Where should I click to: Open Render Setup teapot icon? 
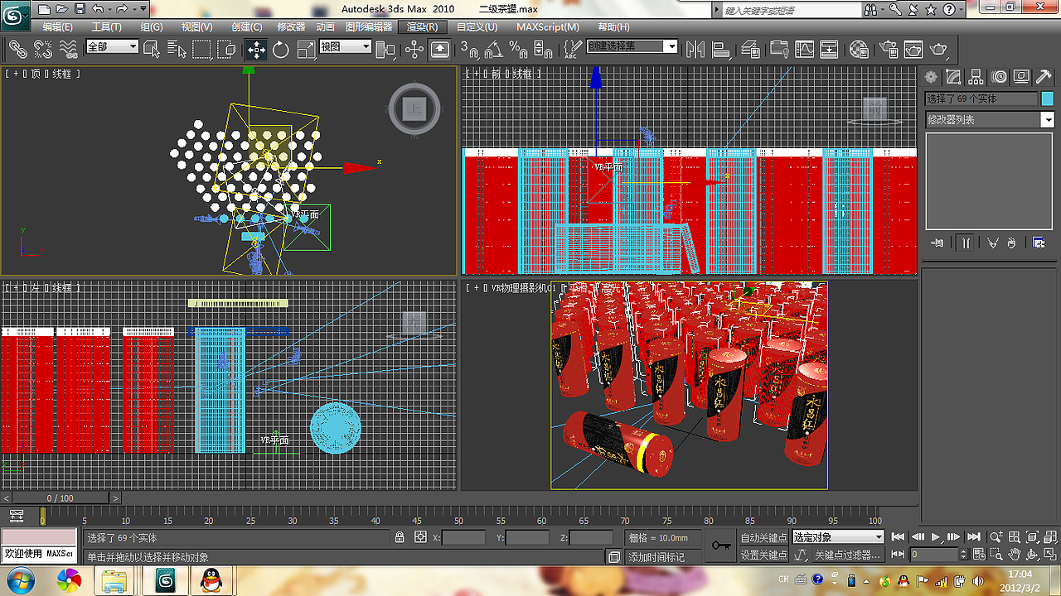tap(889, 49)
